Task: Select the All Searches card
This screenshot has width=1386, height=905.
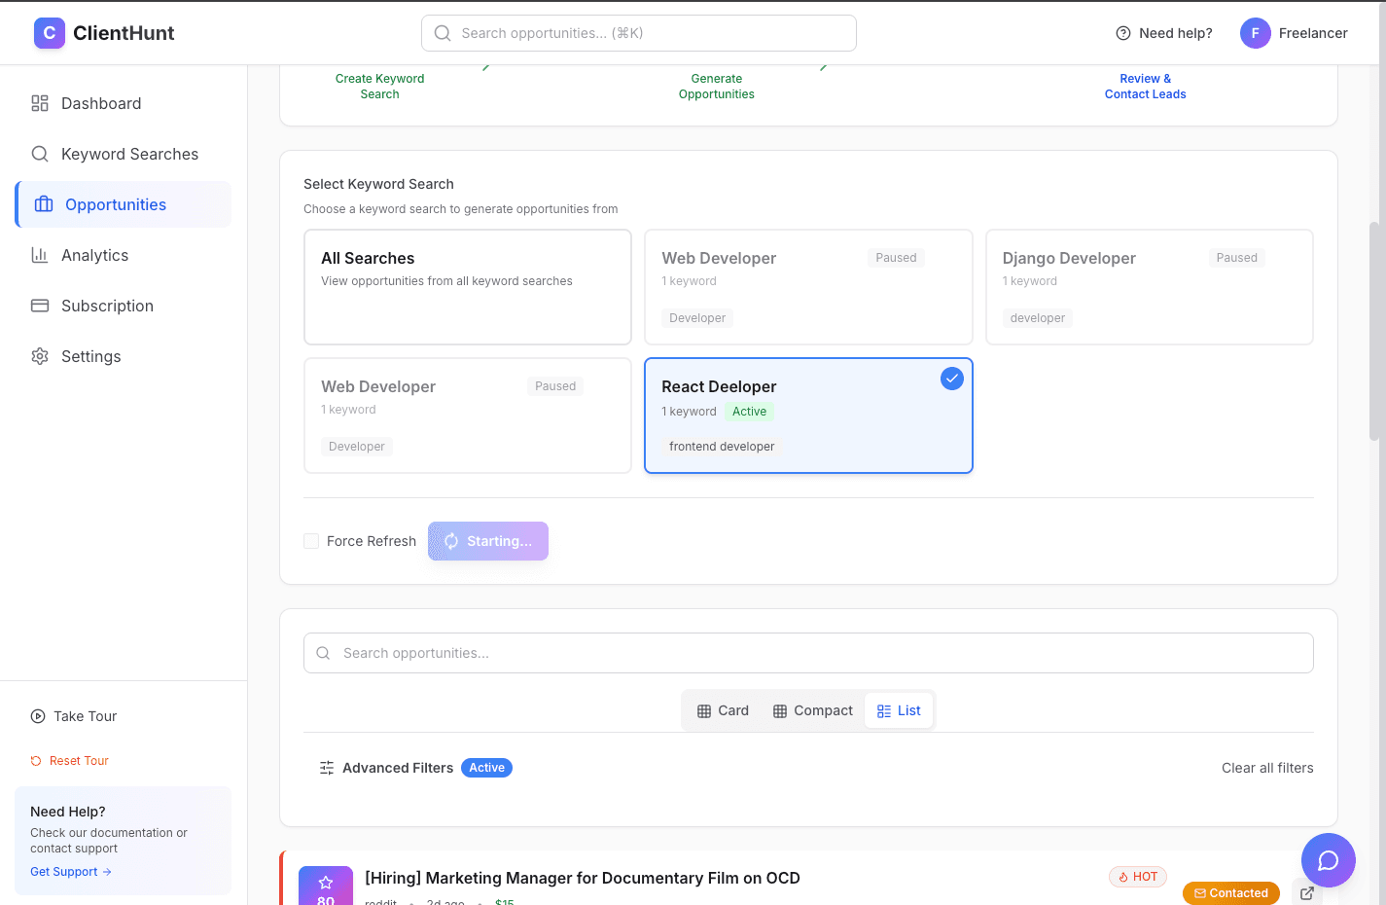Action: (467, 287)
